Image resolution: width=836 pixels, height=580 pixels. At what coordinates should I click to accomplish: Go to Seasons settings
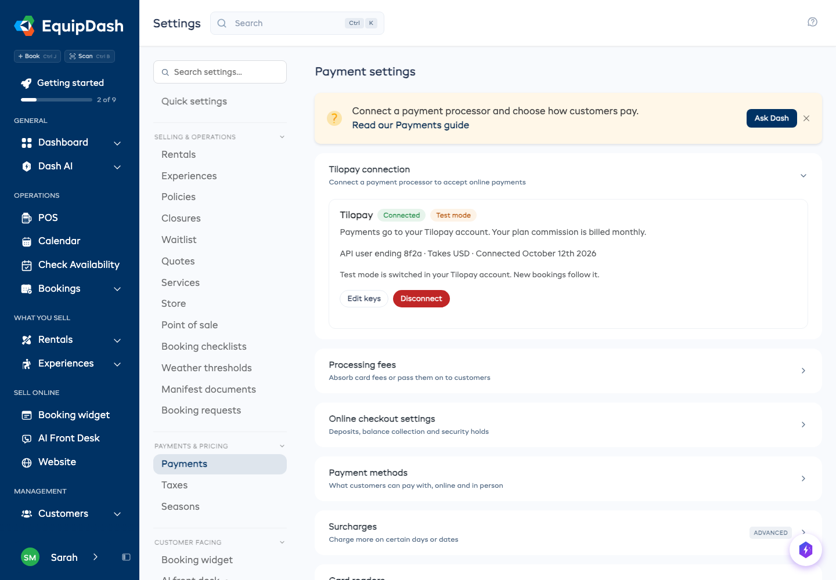pos(220,507)
